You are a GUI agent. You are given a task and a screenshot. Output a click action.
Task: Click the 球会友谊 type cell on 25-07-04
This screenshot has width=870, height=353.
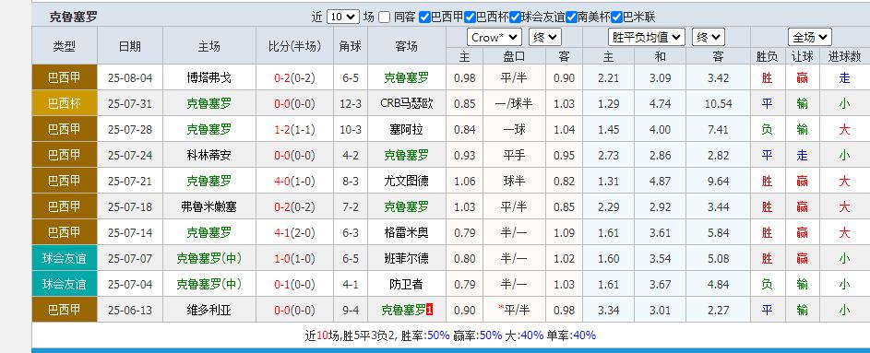pyautogui.click(x=65, y=284)
